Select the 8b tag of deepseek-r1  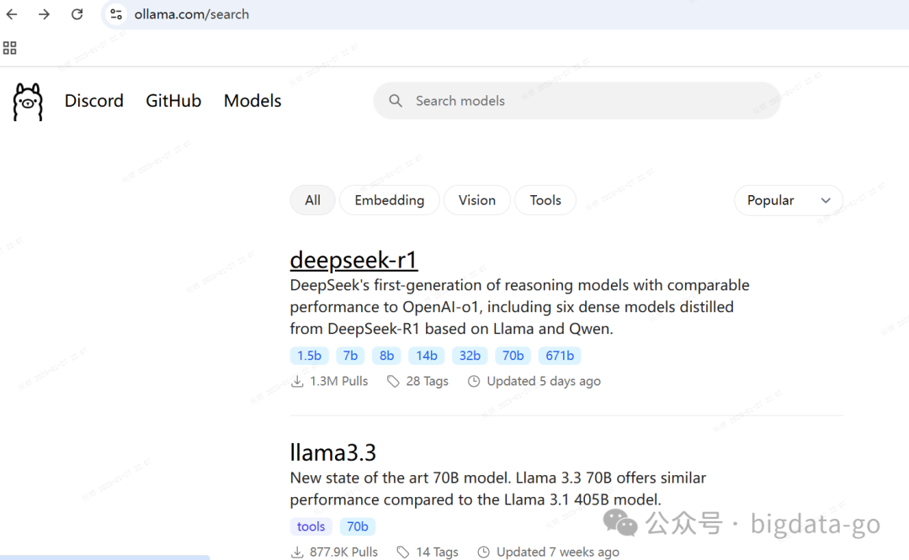click(x=386, y=356)
